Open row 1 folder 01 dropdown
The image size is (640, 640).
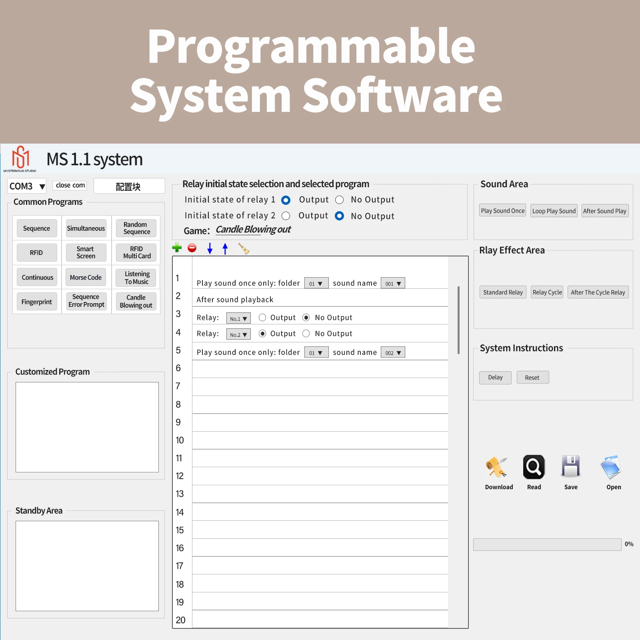point(316,283)
